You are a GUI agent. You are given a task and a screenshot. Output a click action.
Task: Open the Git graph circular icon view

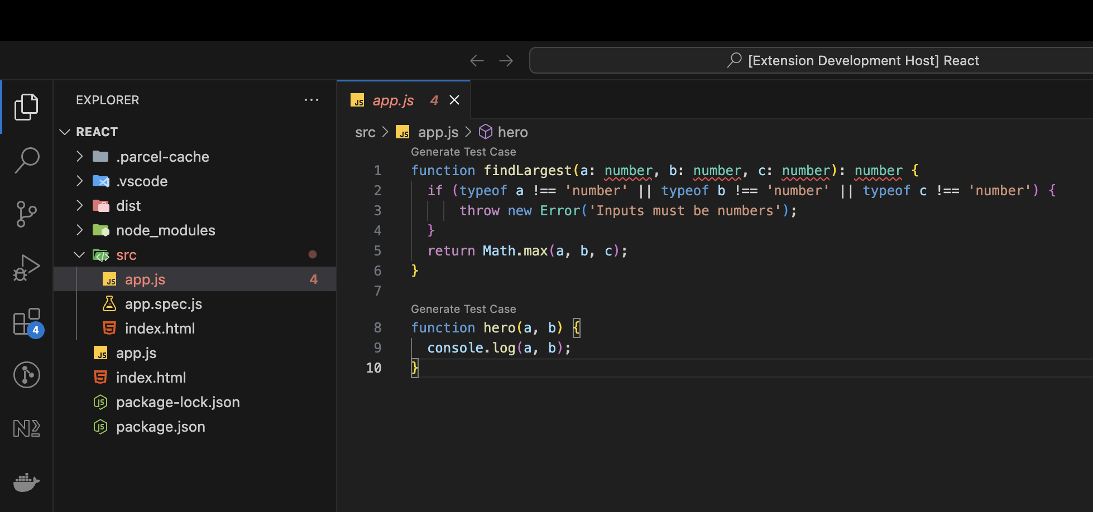[x=26, y=374]
